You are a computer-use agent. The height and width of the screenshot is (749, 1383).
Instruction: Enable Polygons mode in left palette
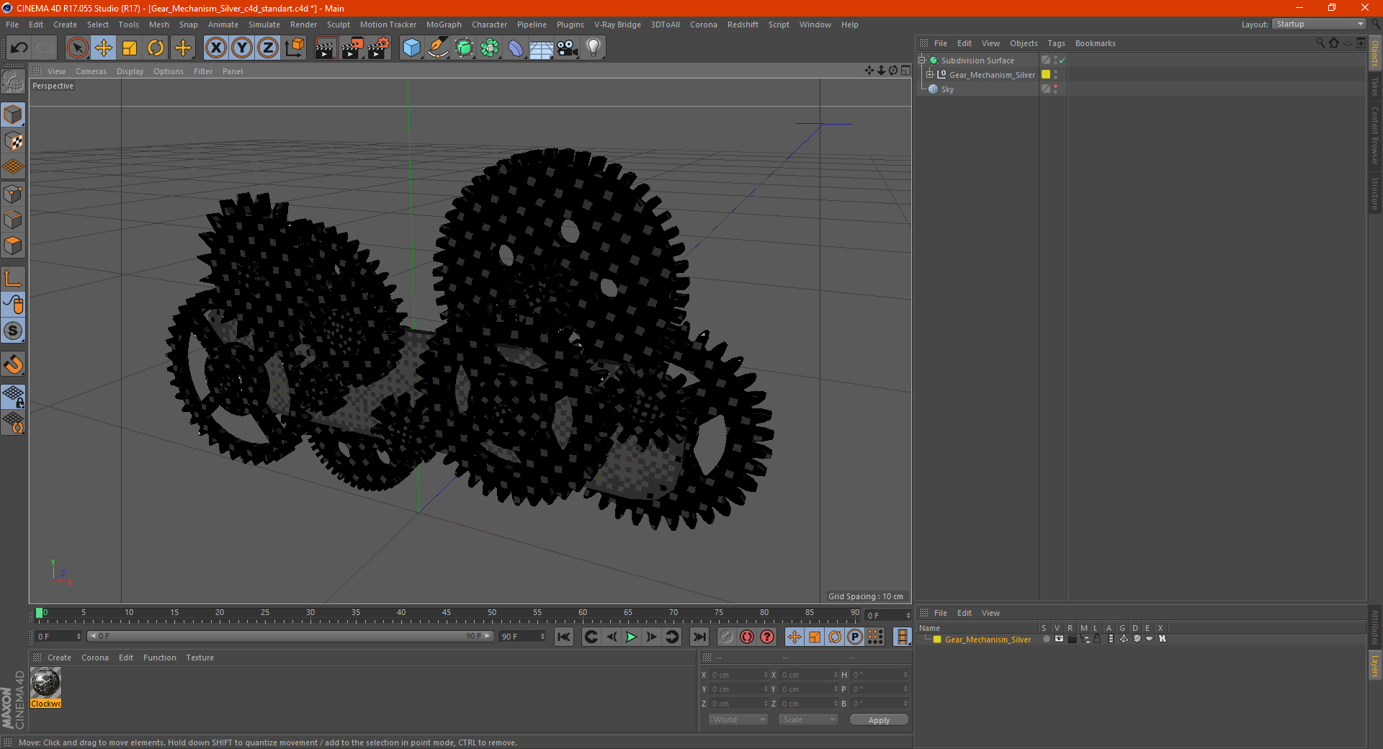(x=13, y=246)
